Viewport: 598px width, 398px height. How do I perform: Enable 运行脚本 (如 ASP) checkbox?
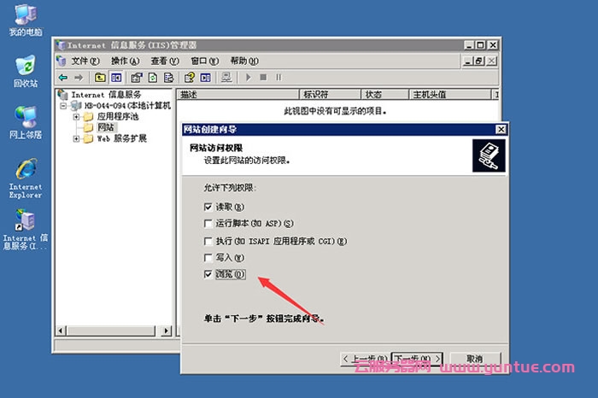point(208,224)
